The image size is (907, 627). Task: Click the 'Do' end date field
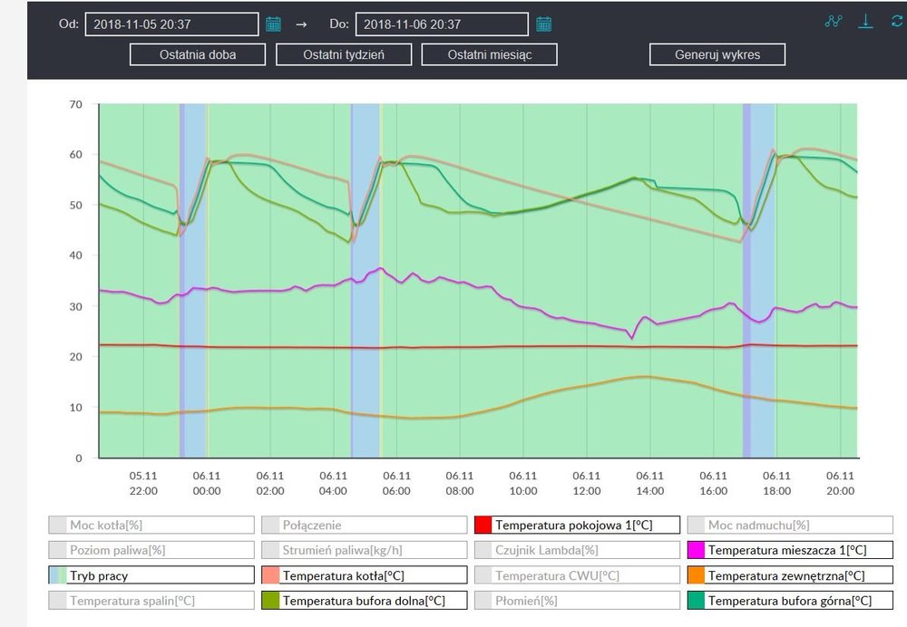[x=442, y=24]
